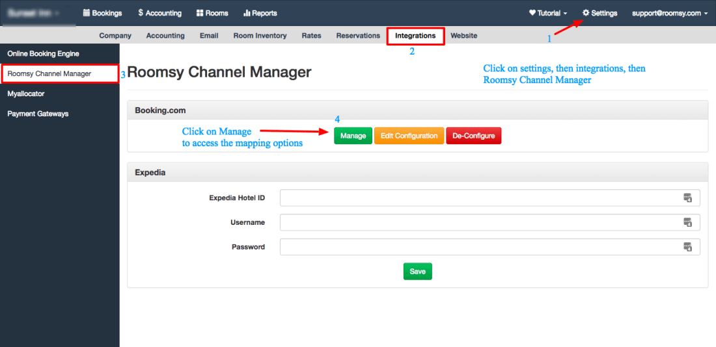716x347 pixels.
Task: Click the Expedia panel header
Action: click(418, 172)
